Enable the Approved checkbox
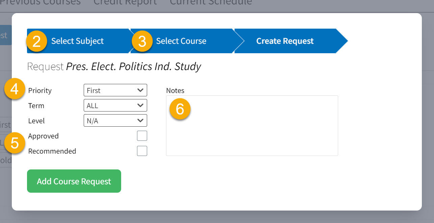The width and height of the screenshot is (434, 223). (x=142, y=136)
